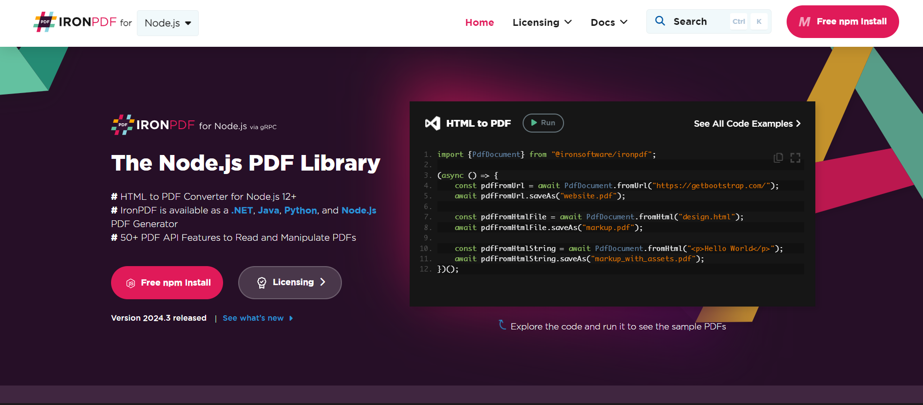Go to the Home menu item

pos(479,22)
